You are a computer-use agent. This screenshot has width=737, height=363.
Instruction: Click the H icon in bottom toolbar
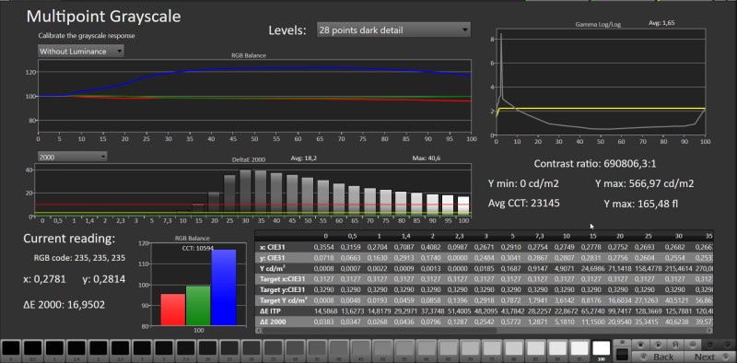[x=675, y=345]
